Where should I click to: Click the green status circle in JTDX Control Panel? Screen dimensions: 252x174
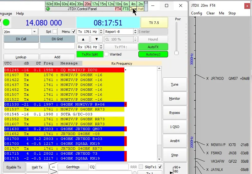click(x=48, y=9)
